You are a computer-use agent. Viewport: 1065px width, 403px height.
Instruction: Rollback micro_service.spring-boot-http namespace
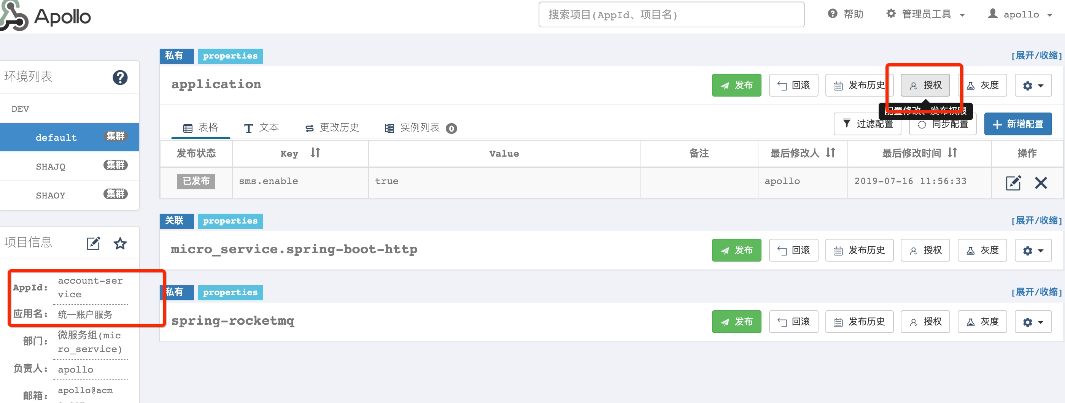(793, 250)
